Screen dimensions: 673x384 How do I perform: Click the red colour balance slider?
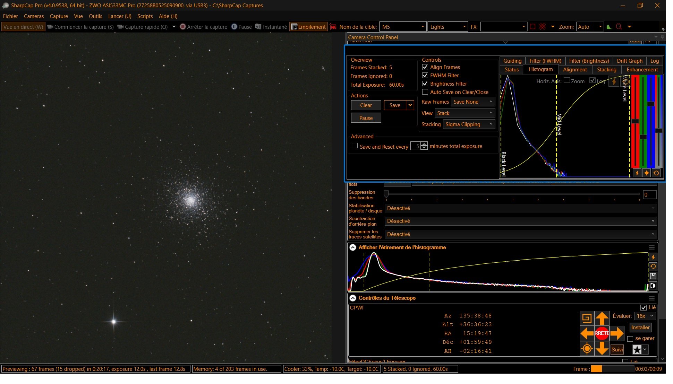pos(635,121)
